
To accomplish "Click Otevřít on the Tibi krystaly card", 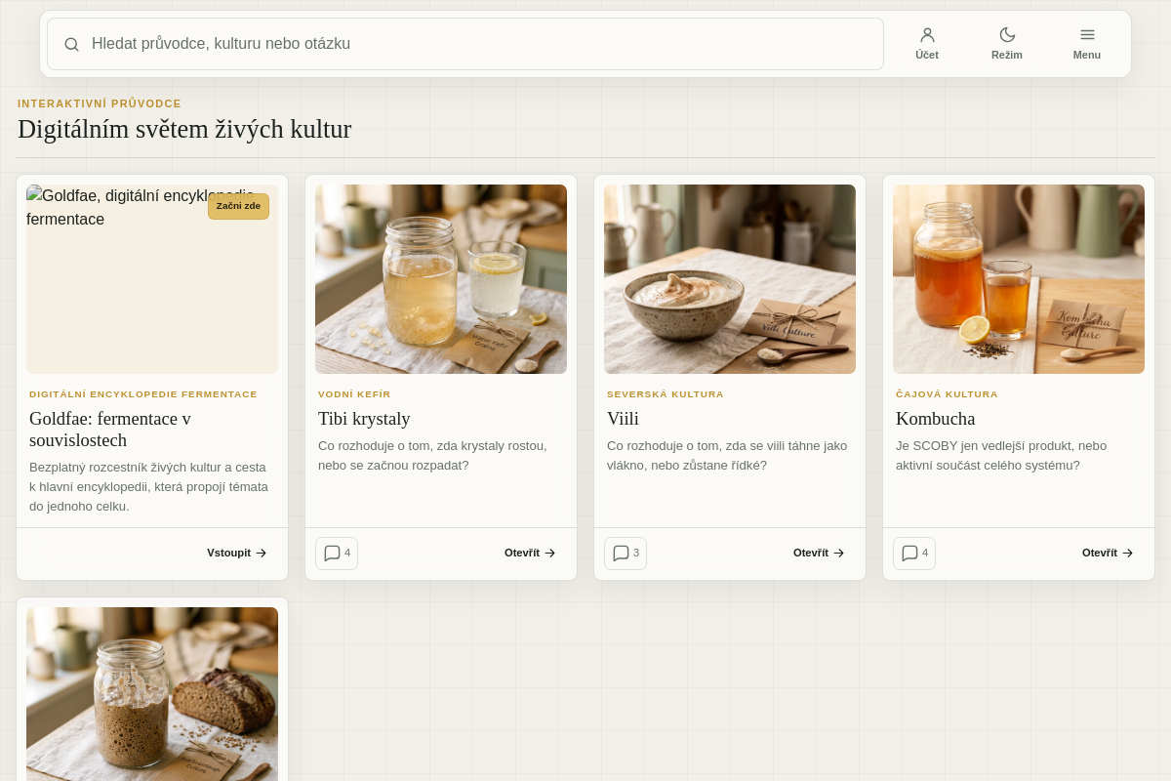I will click(530, 553).
